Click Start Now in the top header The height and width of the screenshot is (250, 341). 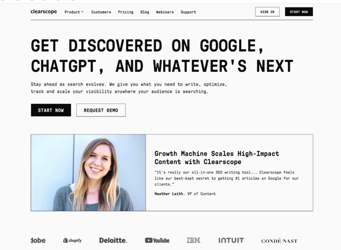point(299,12)
